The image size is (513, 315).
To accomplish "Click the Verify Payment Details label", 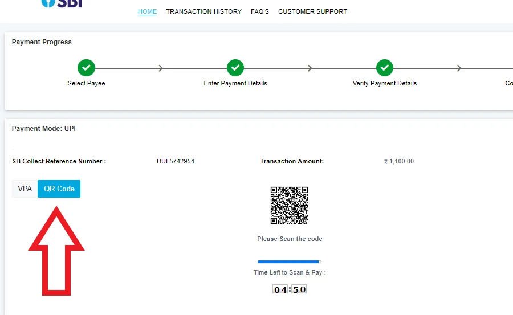I will click(385, 83).
